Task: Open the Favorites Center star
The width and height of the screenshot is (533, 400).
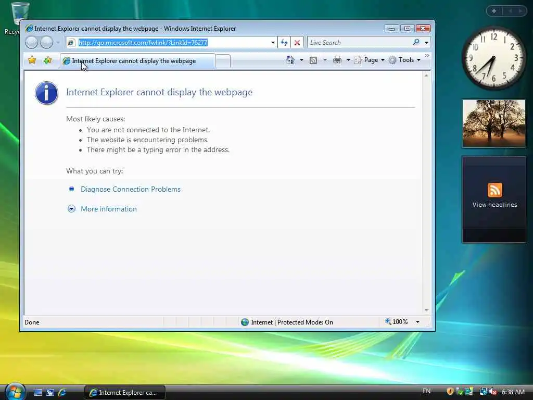Action: pos(32,60)
